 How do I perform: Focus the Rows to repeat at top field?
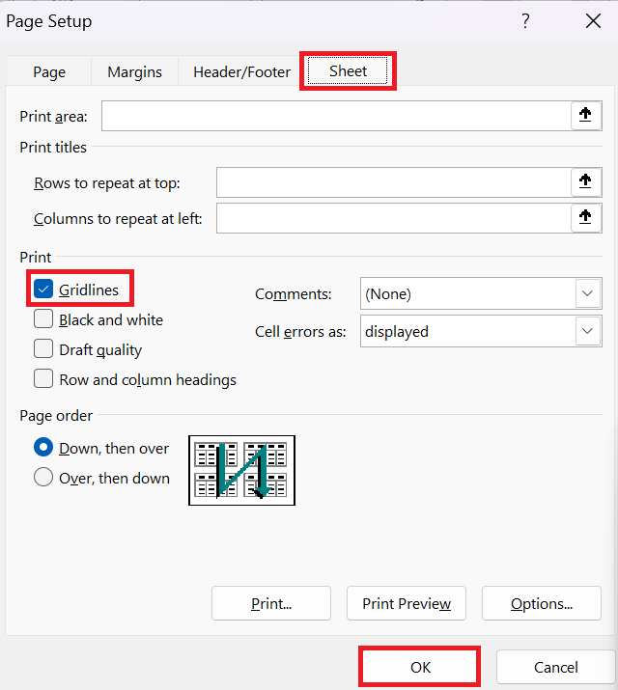pyautogui.click(x=394, y=182)
